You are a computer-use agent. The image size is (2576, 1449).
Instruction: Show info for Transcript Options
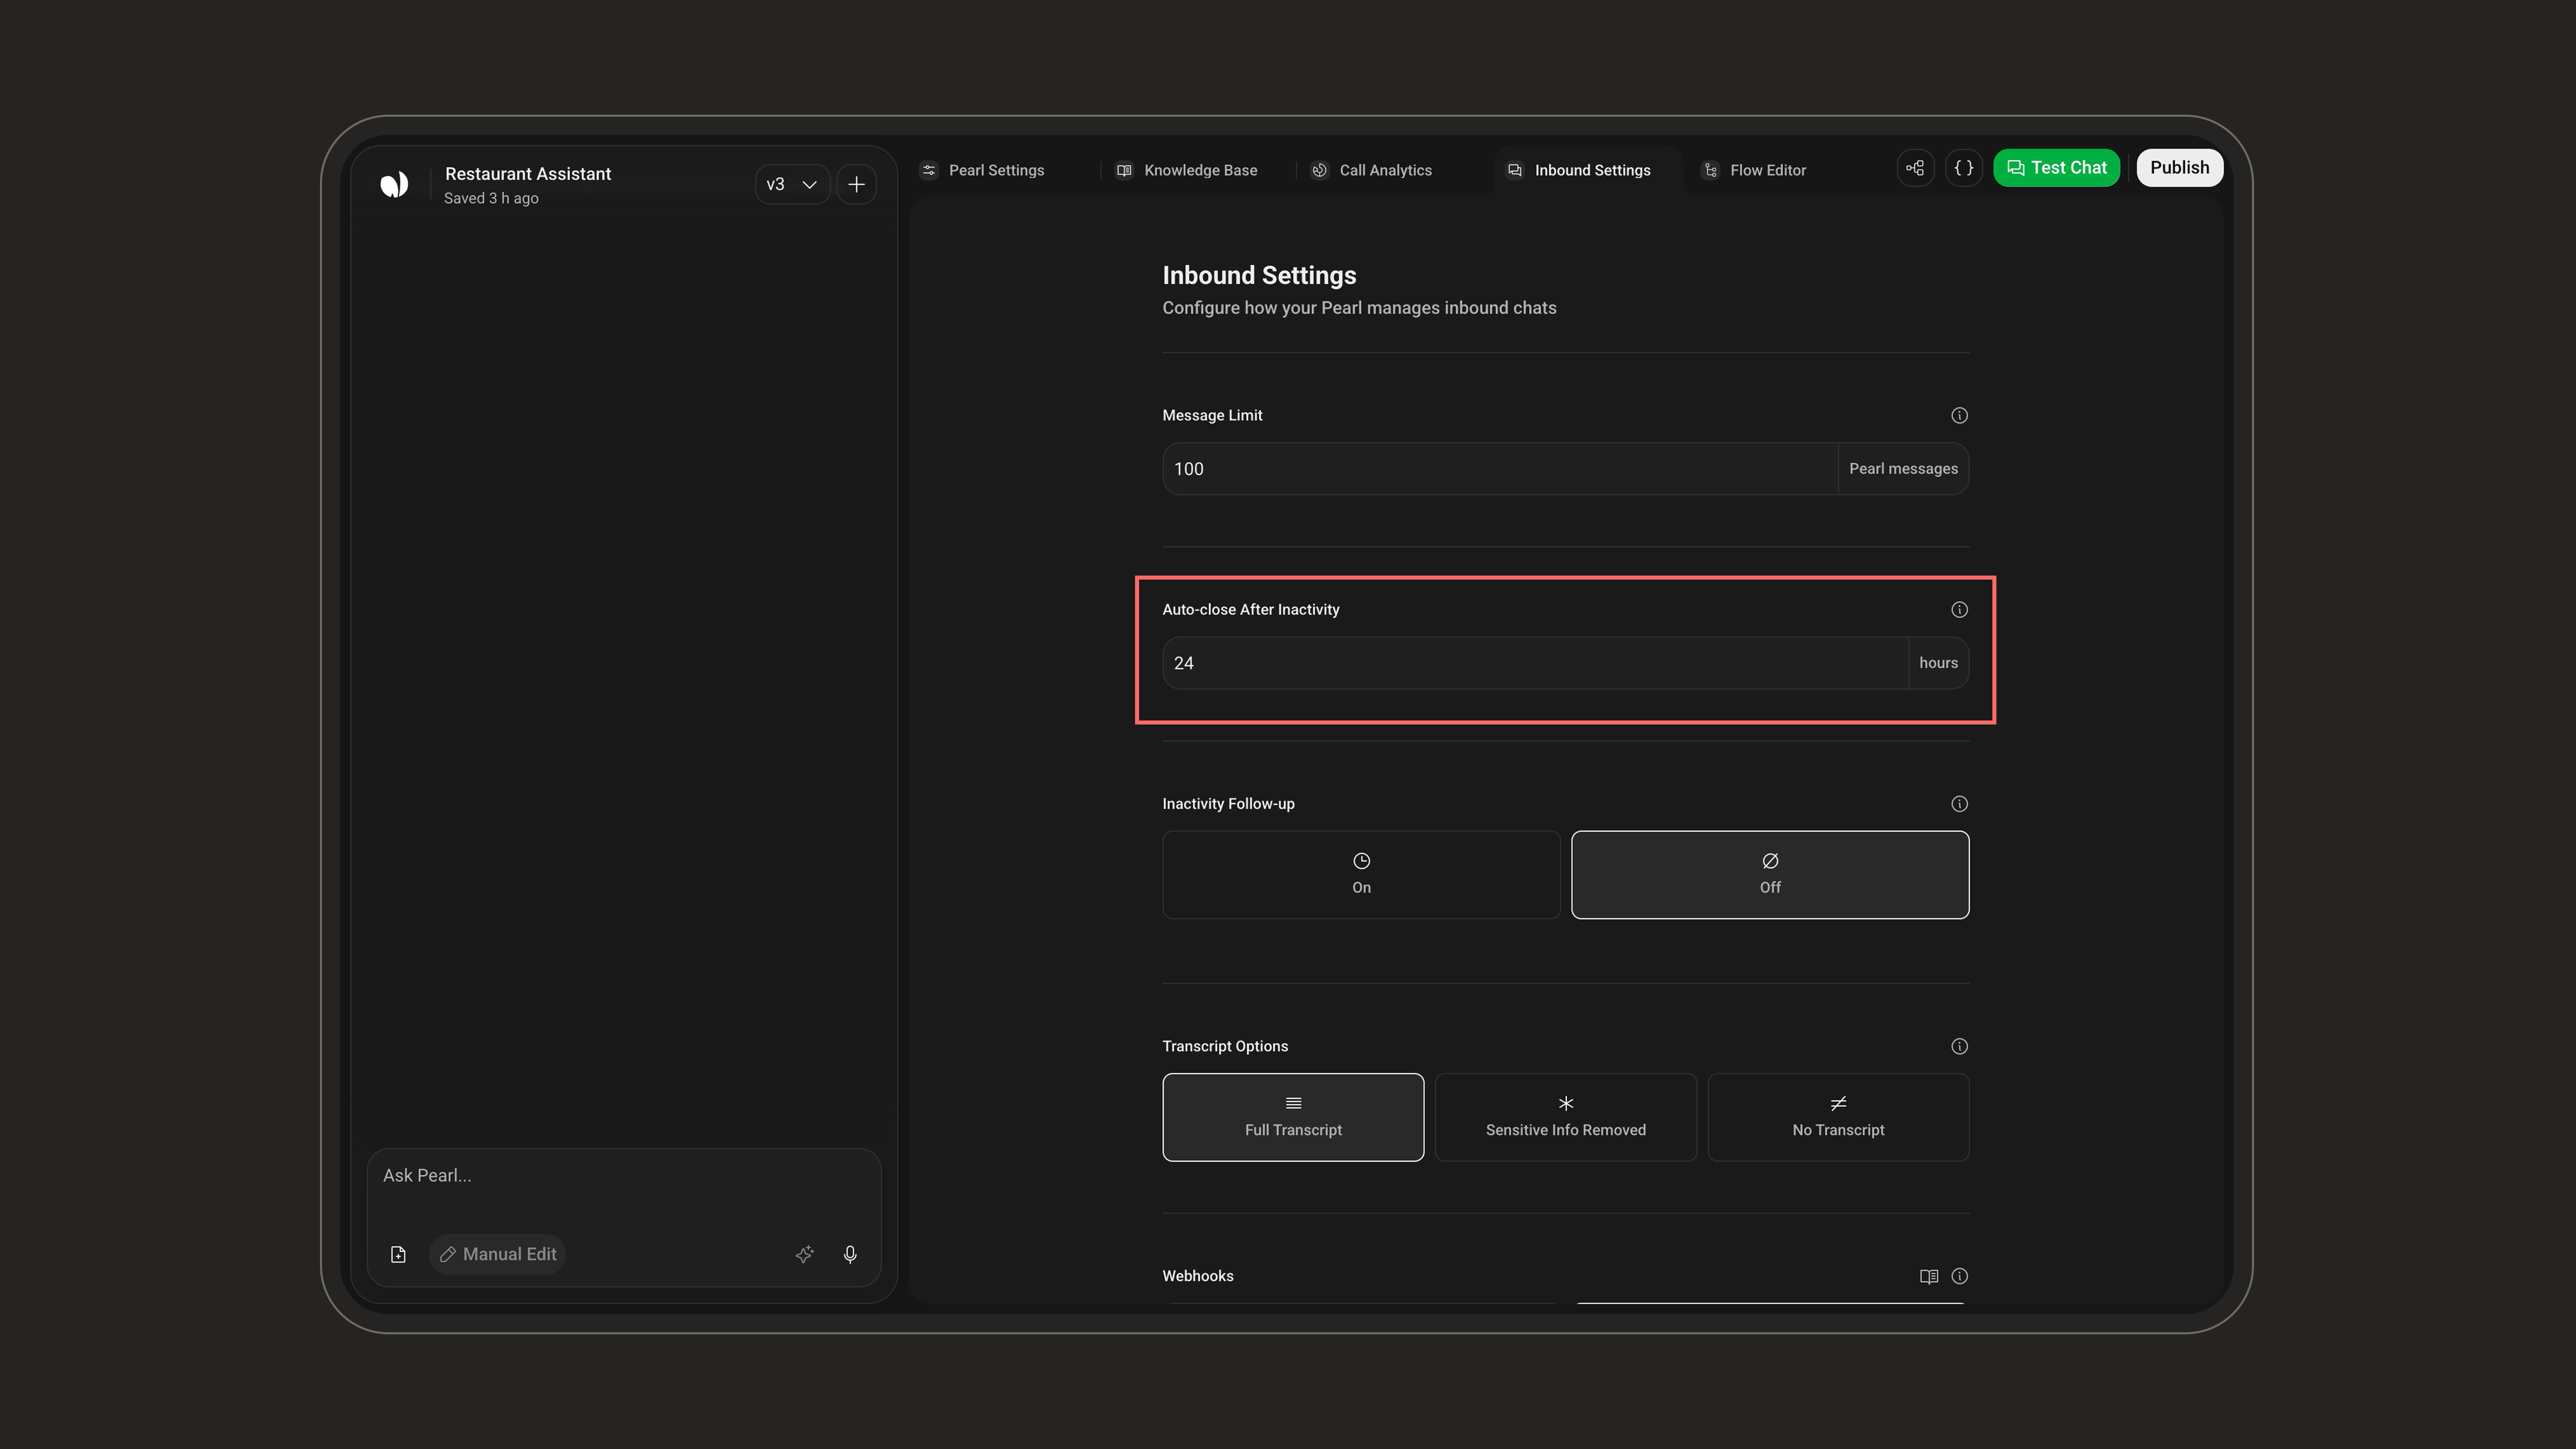tap(1959, 1046)
